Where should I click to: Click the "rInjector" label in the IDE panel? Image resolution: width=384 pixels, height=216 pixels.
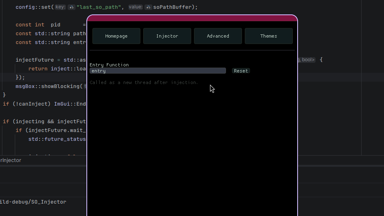tap(10, 160)
